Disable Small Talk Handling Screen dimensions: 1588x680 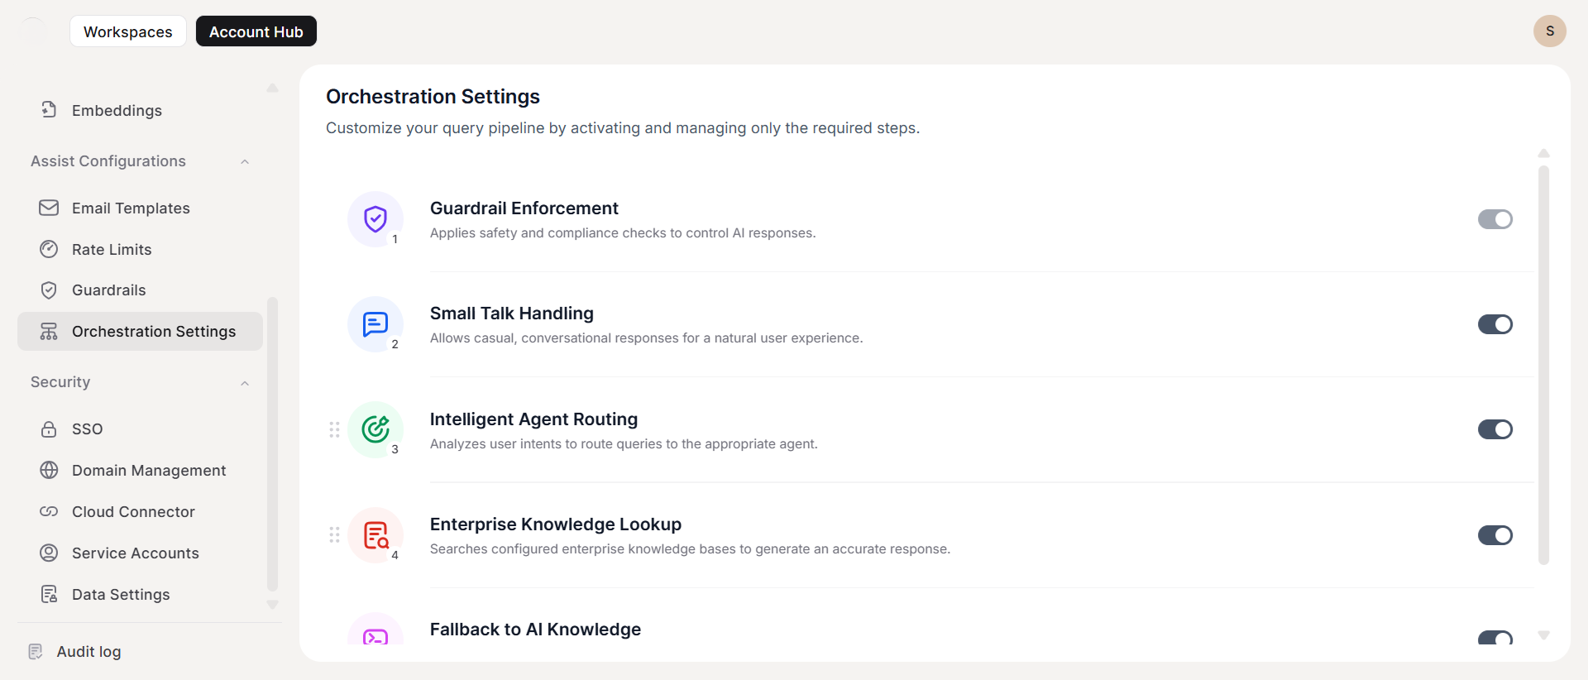[1495, 324]
